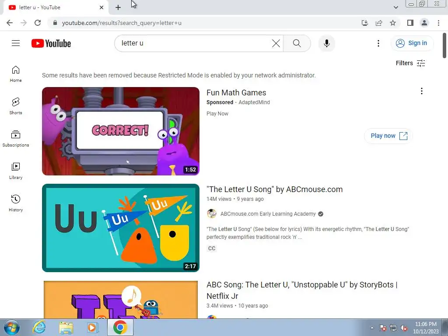
Task: Open Windows Explorer folder from taskbar
Action: pyautogui.click(x=66, y=327)
